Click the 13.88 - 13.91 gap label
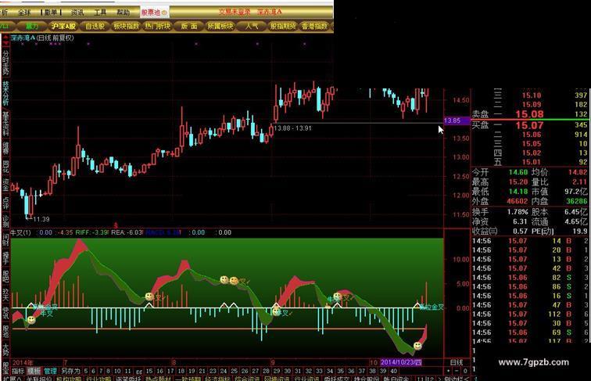Image resolution: width=591 pixels, height=381 pixels. tap(292, 128)
